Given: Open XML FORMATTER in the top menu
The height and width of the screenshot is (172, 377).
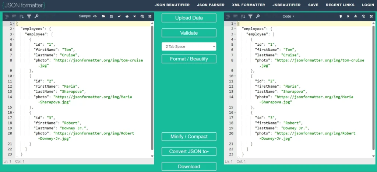Looking at the screenshot, I should coord(249,5).
